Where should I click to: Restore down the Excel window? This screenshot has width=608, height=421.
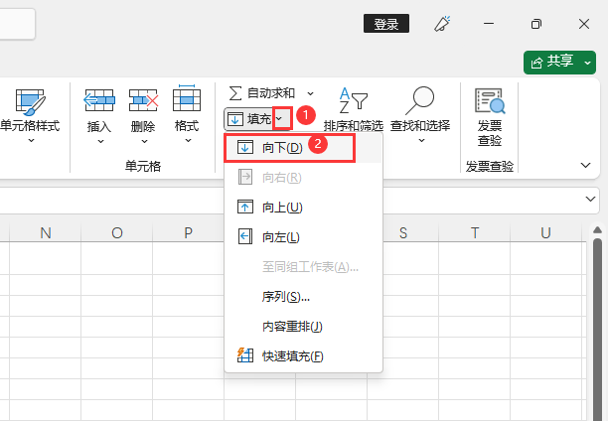tap(536, 24)
